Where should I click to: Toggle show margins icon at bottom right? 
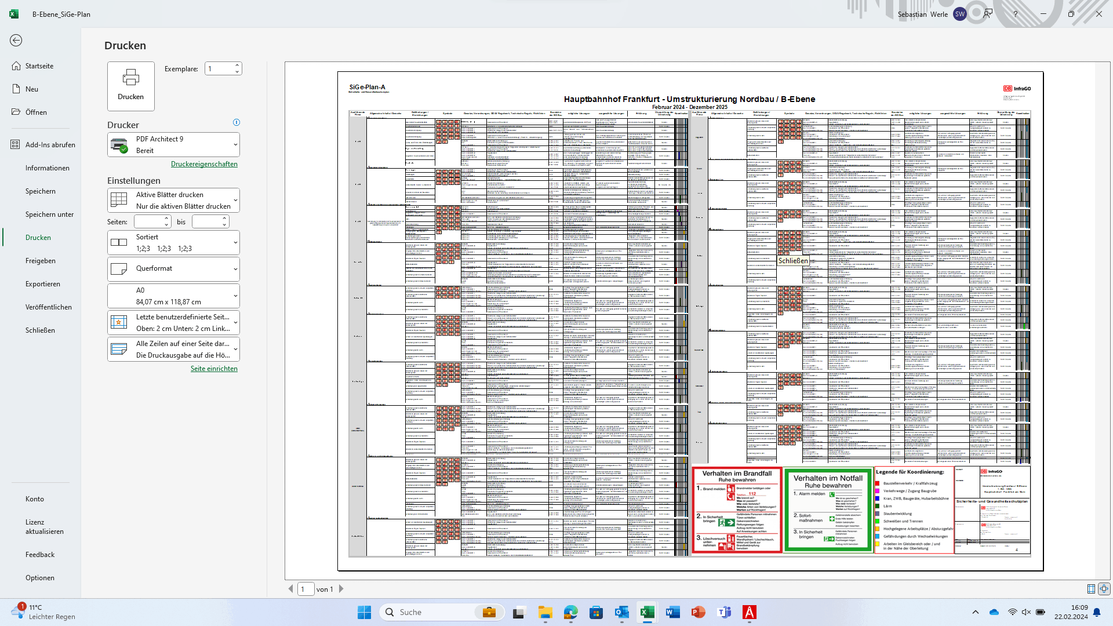[1091, 589]
